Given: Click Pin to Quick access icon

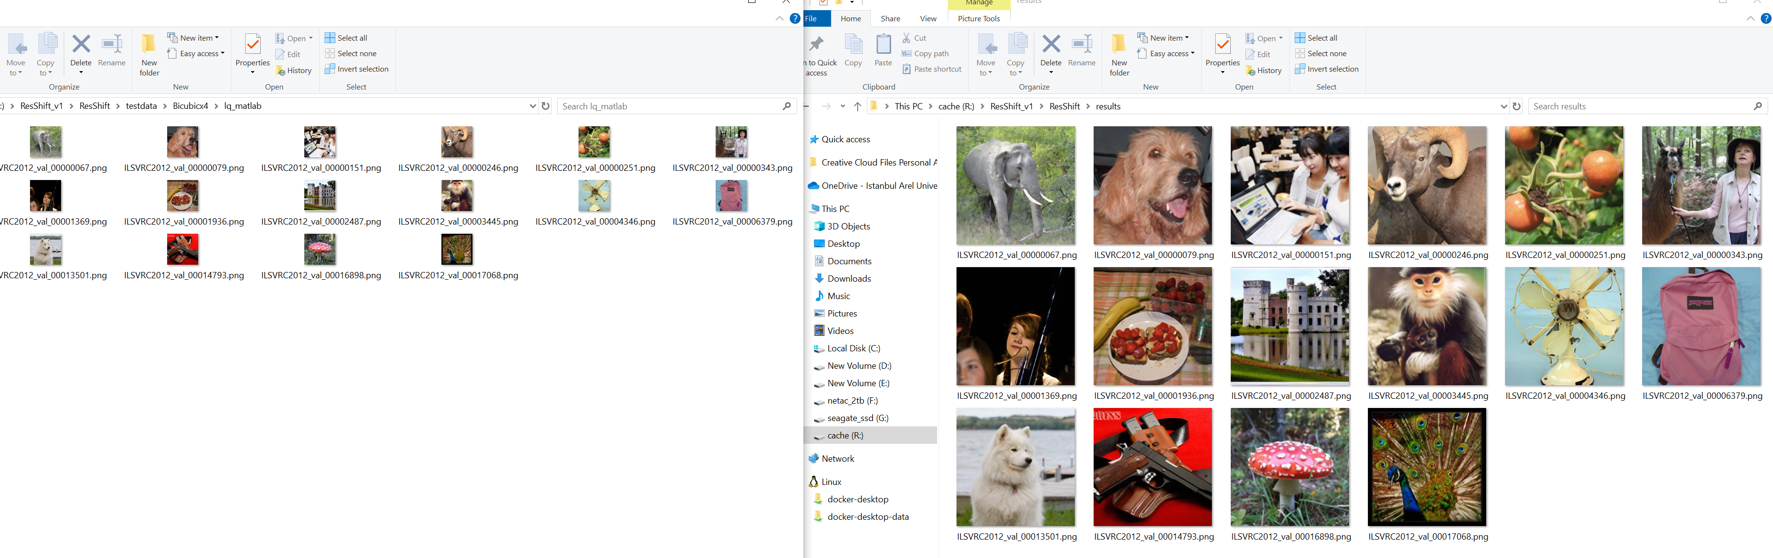Looking at the screenshot, I should coord(817,45).
